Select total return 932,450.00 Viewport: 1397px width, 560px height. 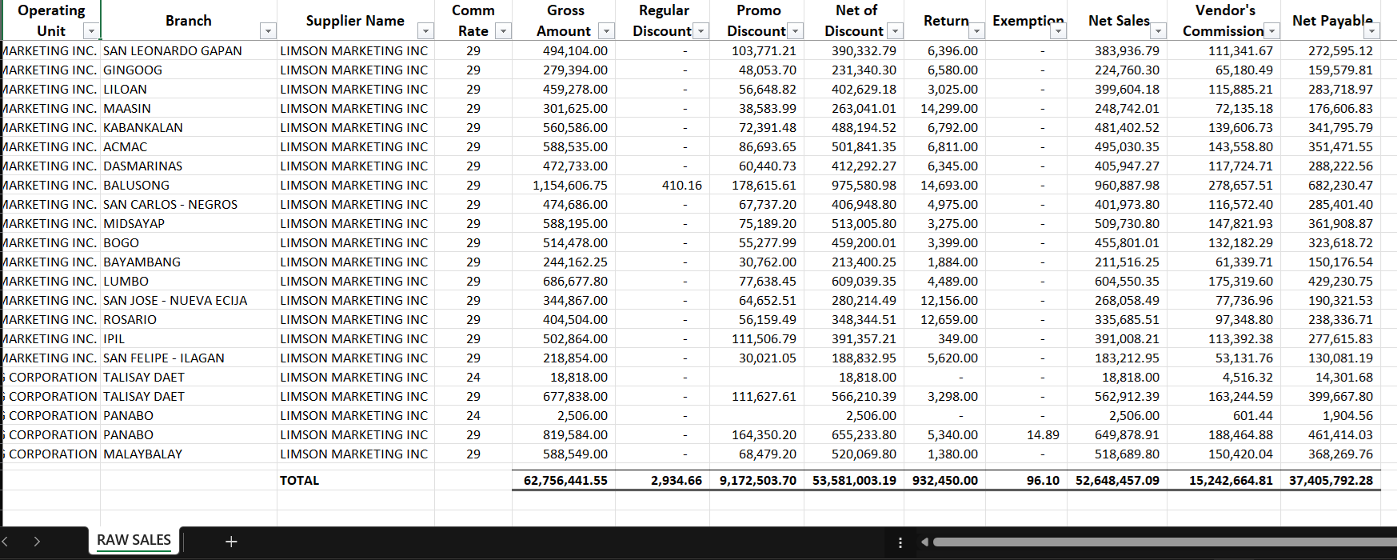[944, 481]
